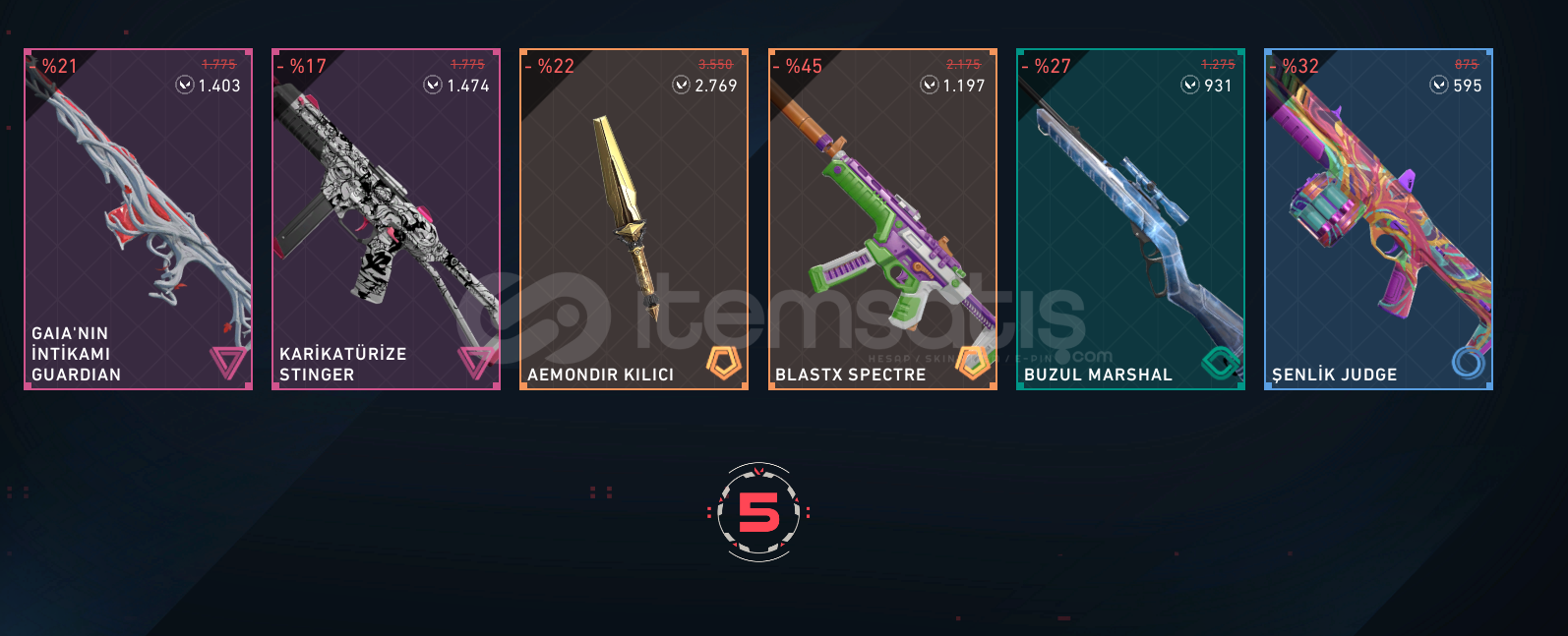
Task: Click VP currency icon beside 1.403 price
Action: click(x=185, y=85)
